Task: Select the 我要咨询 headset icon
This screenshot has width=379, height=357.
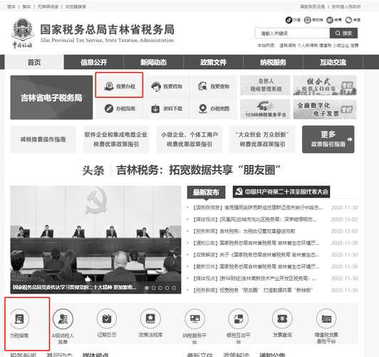Action: point(156,86)
